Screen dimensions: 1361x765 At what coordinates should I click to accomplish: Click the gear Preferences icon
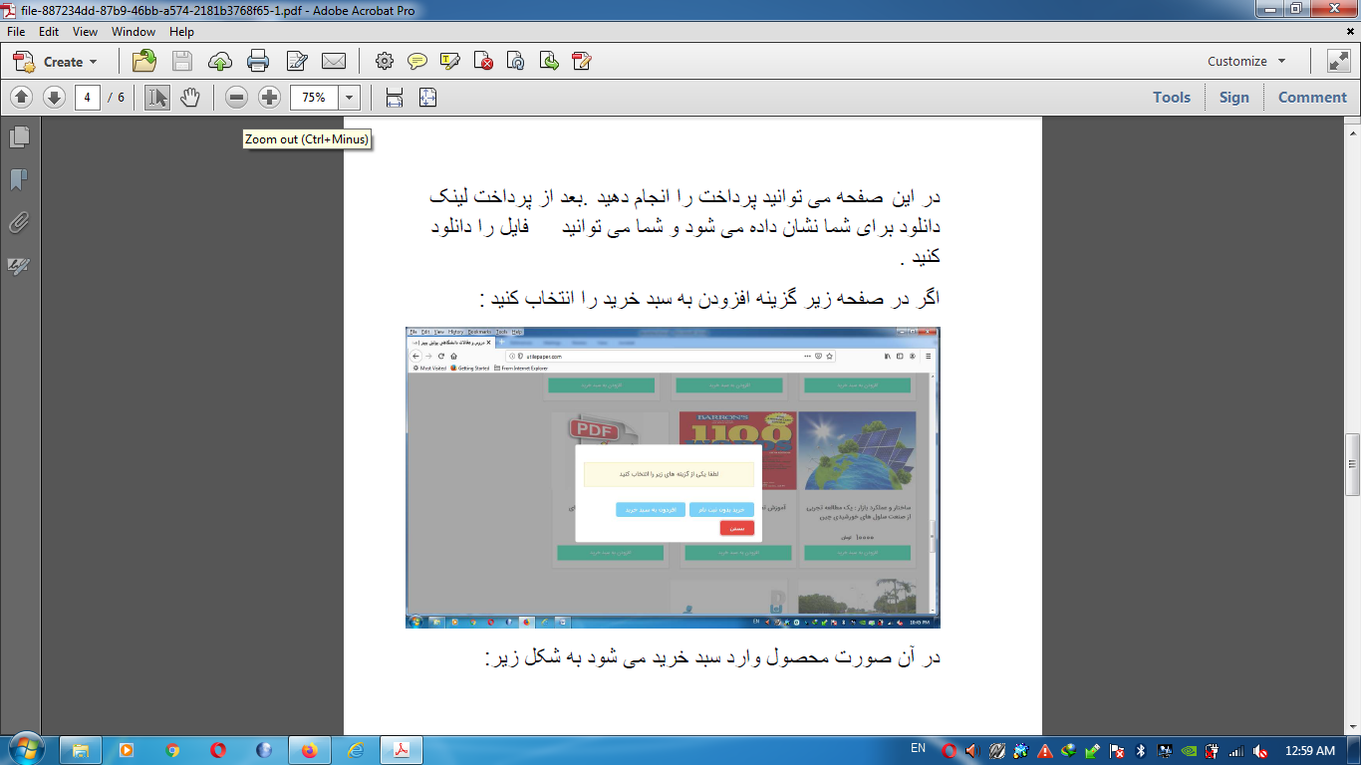tap(385, 62)
